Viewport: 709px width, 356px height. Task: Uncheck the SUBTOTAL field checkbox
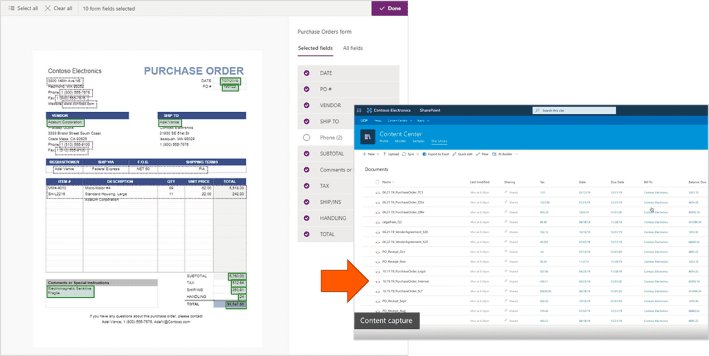point(307,153)
